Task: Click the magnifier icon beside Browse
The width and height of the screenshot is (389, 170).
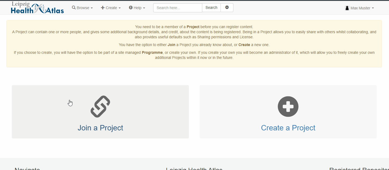Action: (x=74, y=8)
